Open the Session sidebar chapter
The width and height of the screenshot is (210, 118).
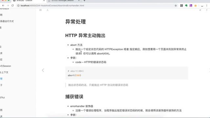[6, 66]
